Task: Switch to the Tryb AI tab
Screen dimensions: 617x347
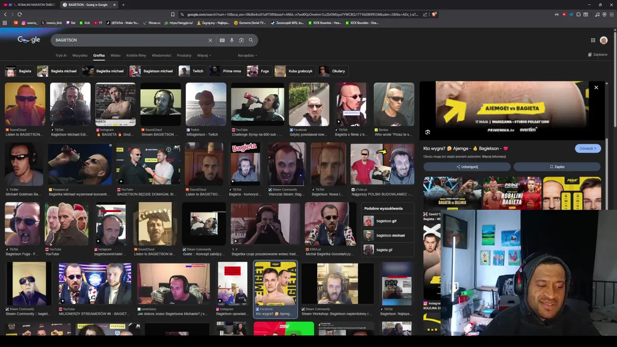Action: (x=61, y=55)
